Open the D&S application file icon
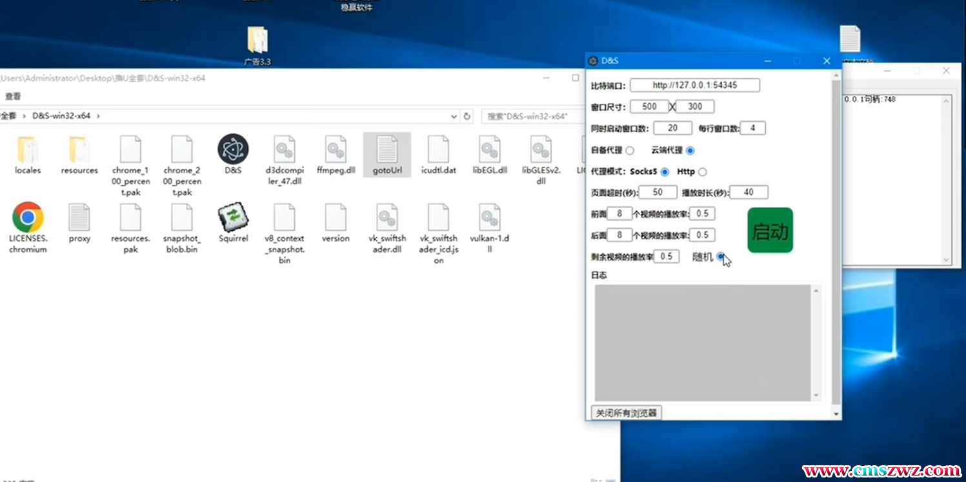The image size is (966, 482). click(x=233, y=149)
